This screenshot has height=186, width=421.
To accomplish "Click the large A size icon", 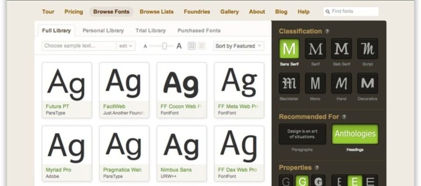I will point(179,46).
